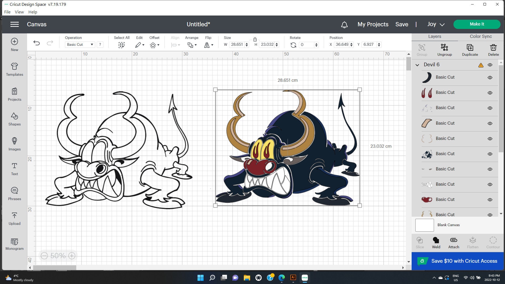Screen dimensions: 505x284
Task: Click the Blank Canvas color swatch
Action: click(425, 225)
